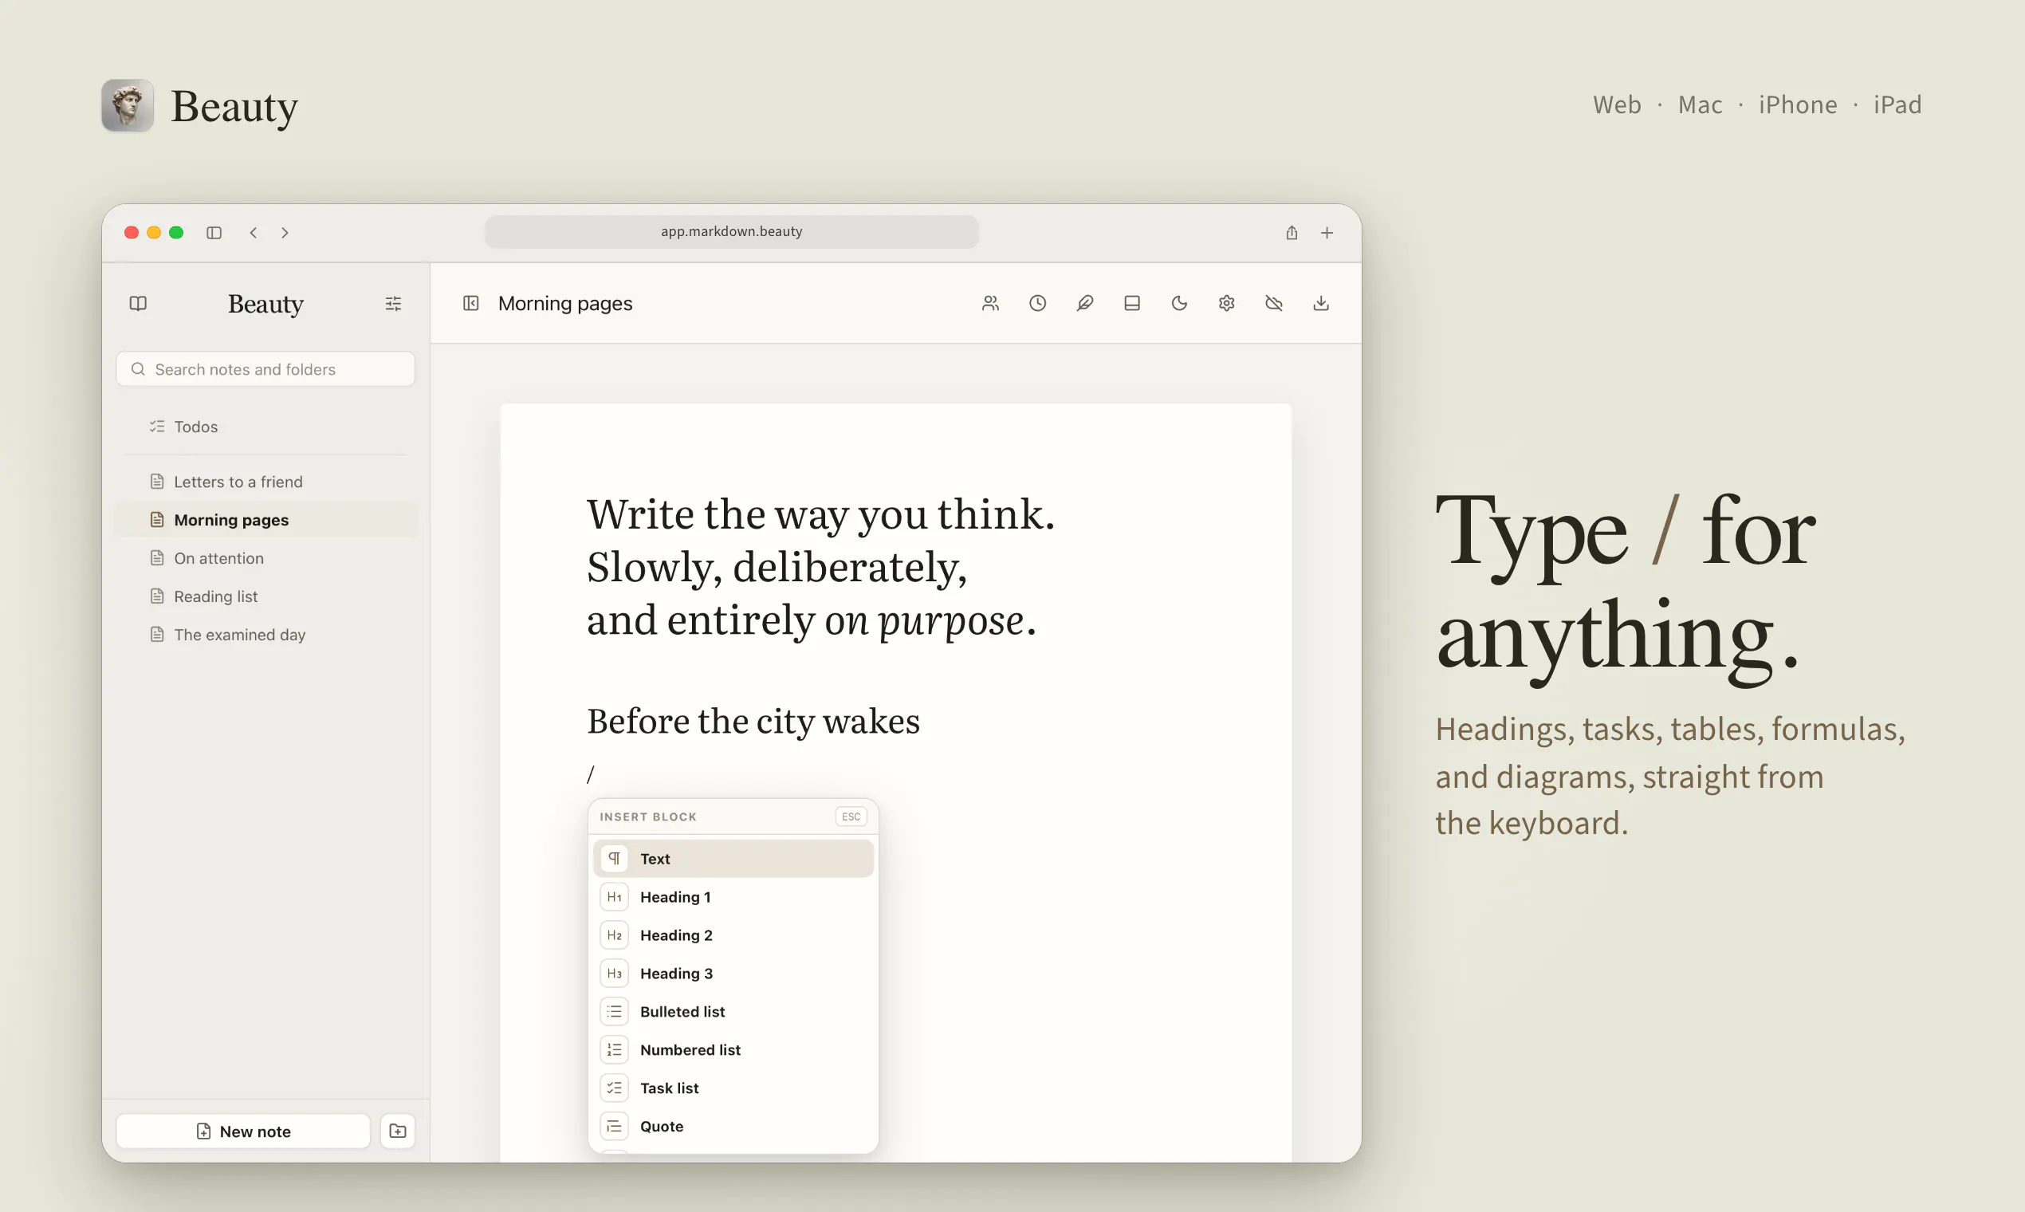Open the Todos list
This screenshot has height=1212, width=2025.
point(265,427)
